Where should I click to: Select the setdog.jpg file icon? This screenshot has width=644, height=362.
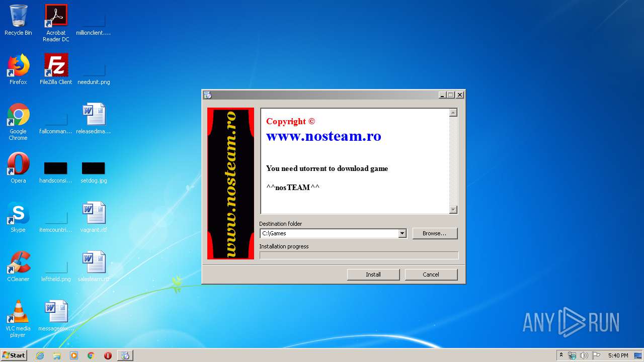click(94, 168)
